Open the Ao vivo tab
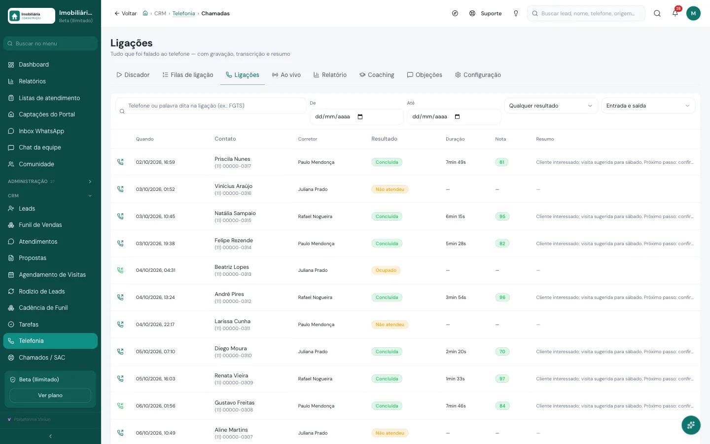The height and width of the screenshot is (444, 710). [x=286, y=75]
